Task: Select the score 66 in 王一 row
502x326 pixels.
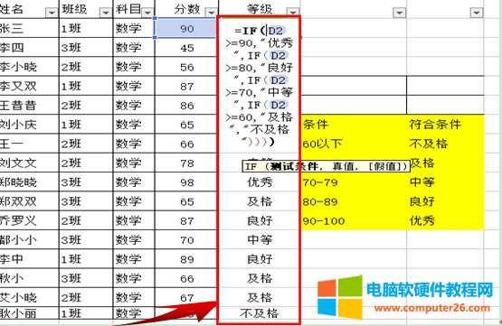Action: (186, 144)
